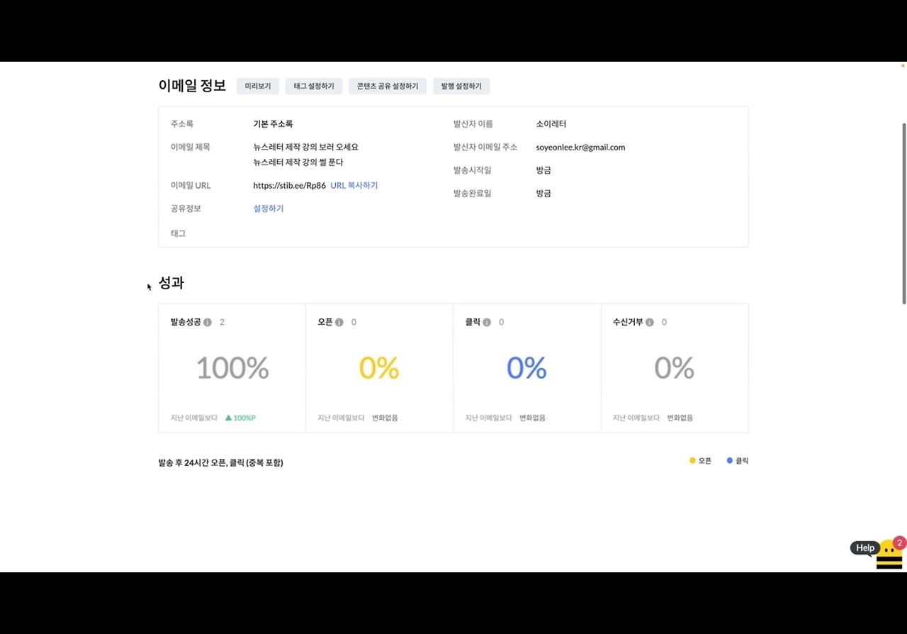The image size is (907, 634).
Task: Click the 발송 후 24시간 오픈, 클릭 chart title
Action: coord(221,463)
